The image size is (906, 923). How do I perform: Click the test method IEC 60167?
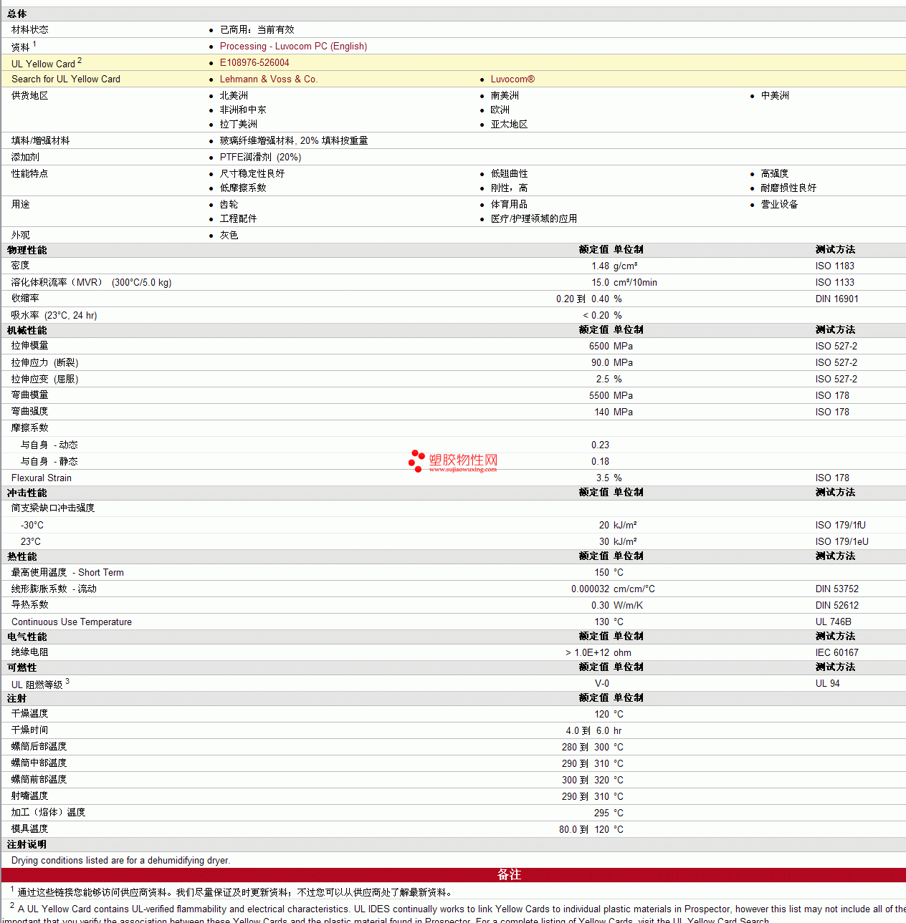click(x=837, y=652)
